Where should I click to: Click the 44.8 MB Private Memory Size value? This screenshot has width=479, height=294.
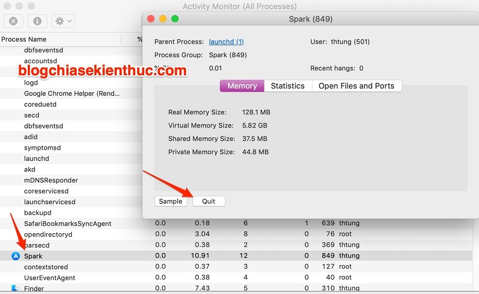[255, 152]
